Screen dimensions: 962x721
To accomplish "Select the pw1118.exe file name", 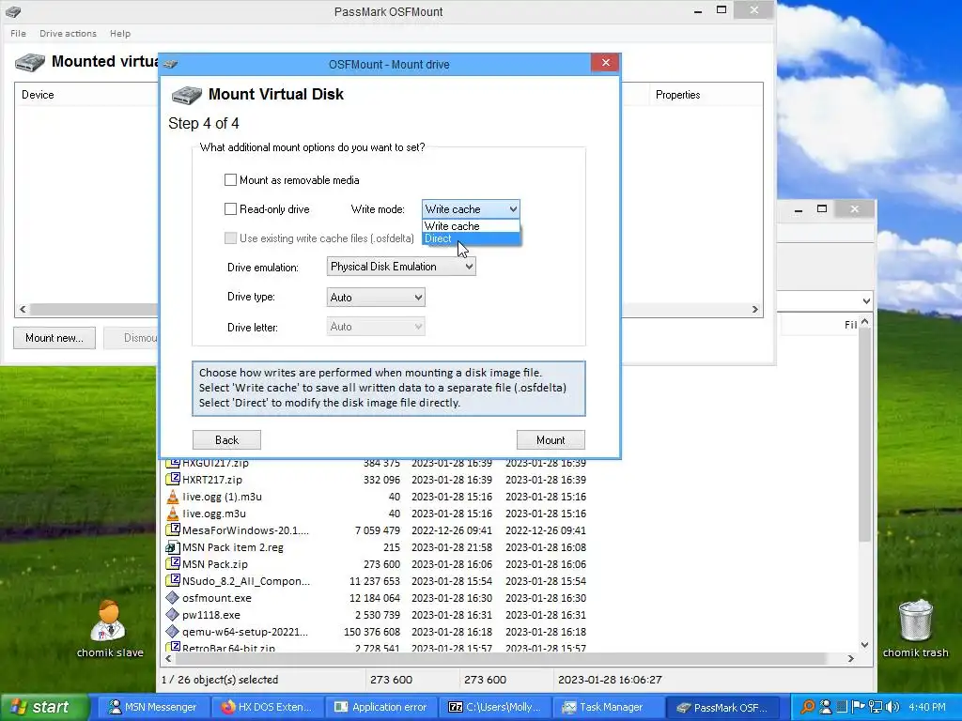I will tap(211, 614).
